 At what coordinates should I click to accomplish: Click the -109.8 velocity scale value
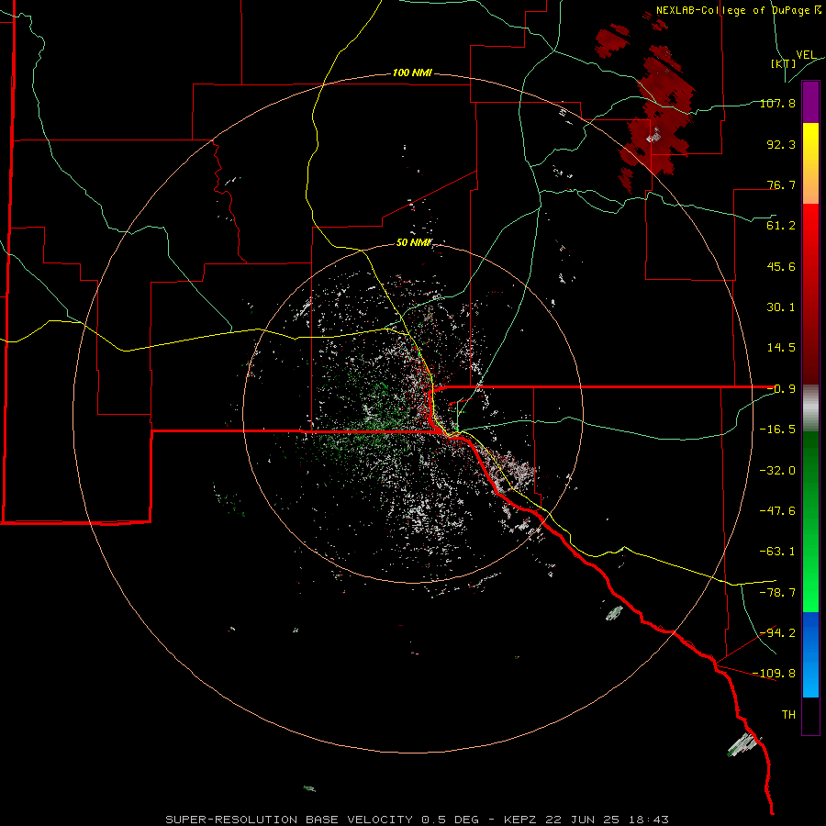click(x=775, y=674)
